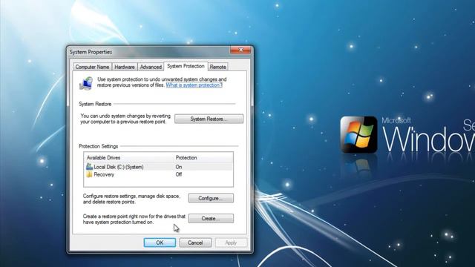Click the 'On' protection status for Local Disk
This screenshot has width=475, height=267.
[x=179, y=167]
